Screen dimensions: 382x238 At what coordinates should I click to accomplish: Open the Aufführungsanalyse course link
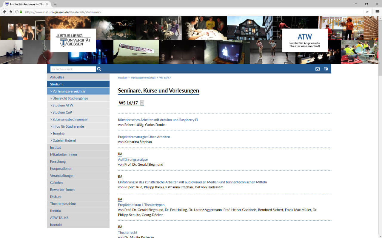(133, 159)
